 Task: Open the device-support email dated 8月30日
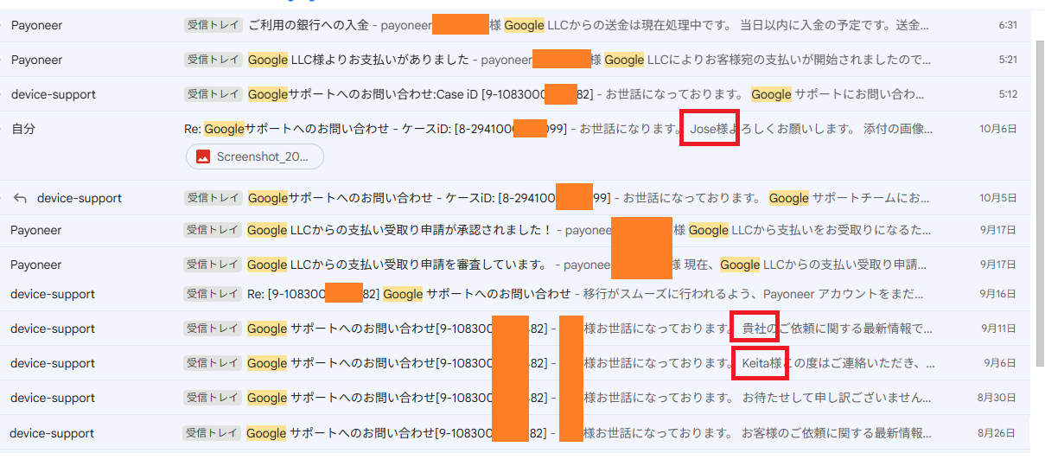[515, 398]
